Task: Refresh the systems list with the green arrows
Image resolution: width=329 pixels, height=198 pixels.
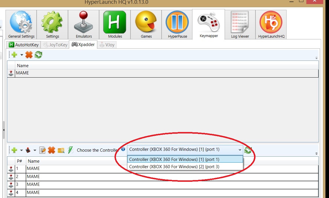Action: tap(38, 55)
